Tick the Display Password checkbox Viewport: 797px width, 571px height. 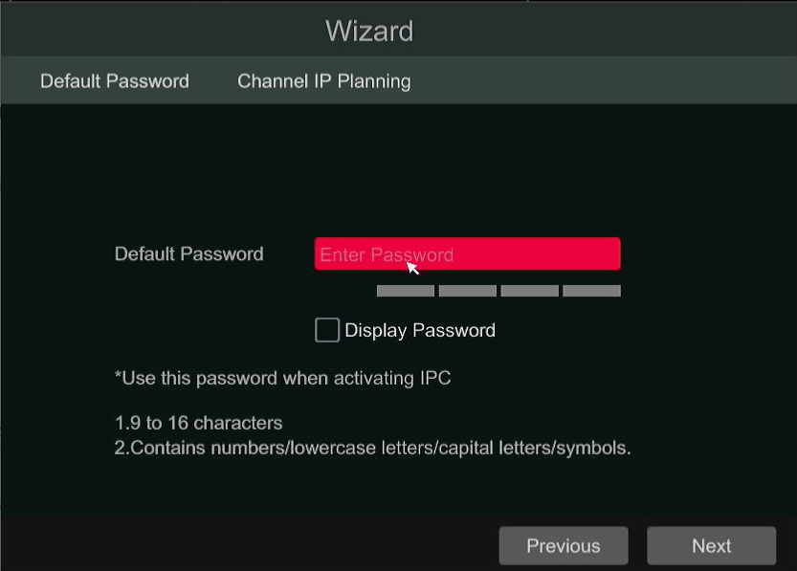(327, 330)
